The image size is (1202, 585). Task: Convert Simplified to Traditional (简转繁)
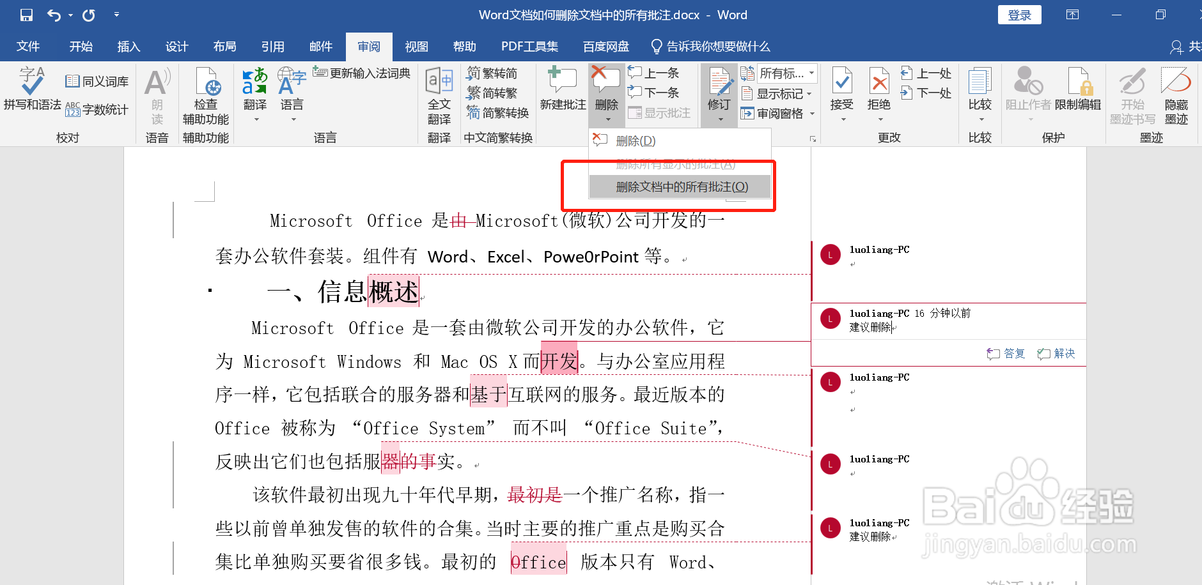click(x=492, y=93)
